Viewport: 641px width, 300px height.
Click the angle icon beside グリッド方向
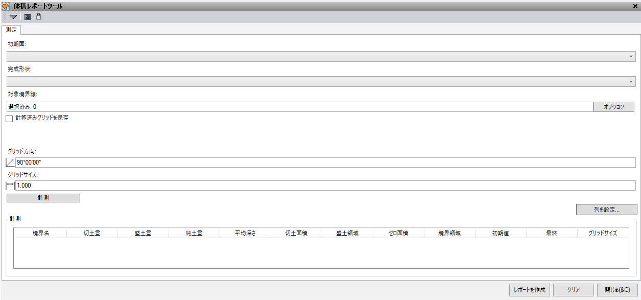(x=10, y=163)
